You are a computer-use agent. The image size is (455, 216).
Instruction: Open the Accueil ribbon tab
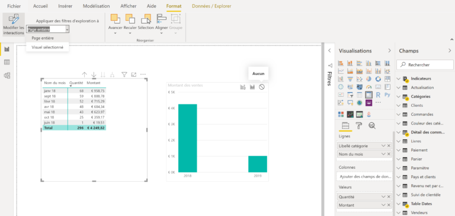point(40,6)
